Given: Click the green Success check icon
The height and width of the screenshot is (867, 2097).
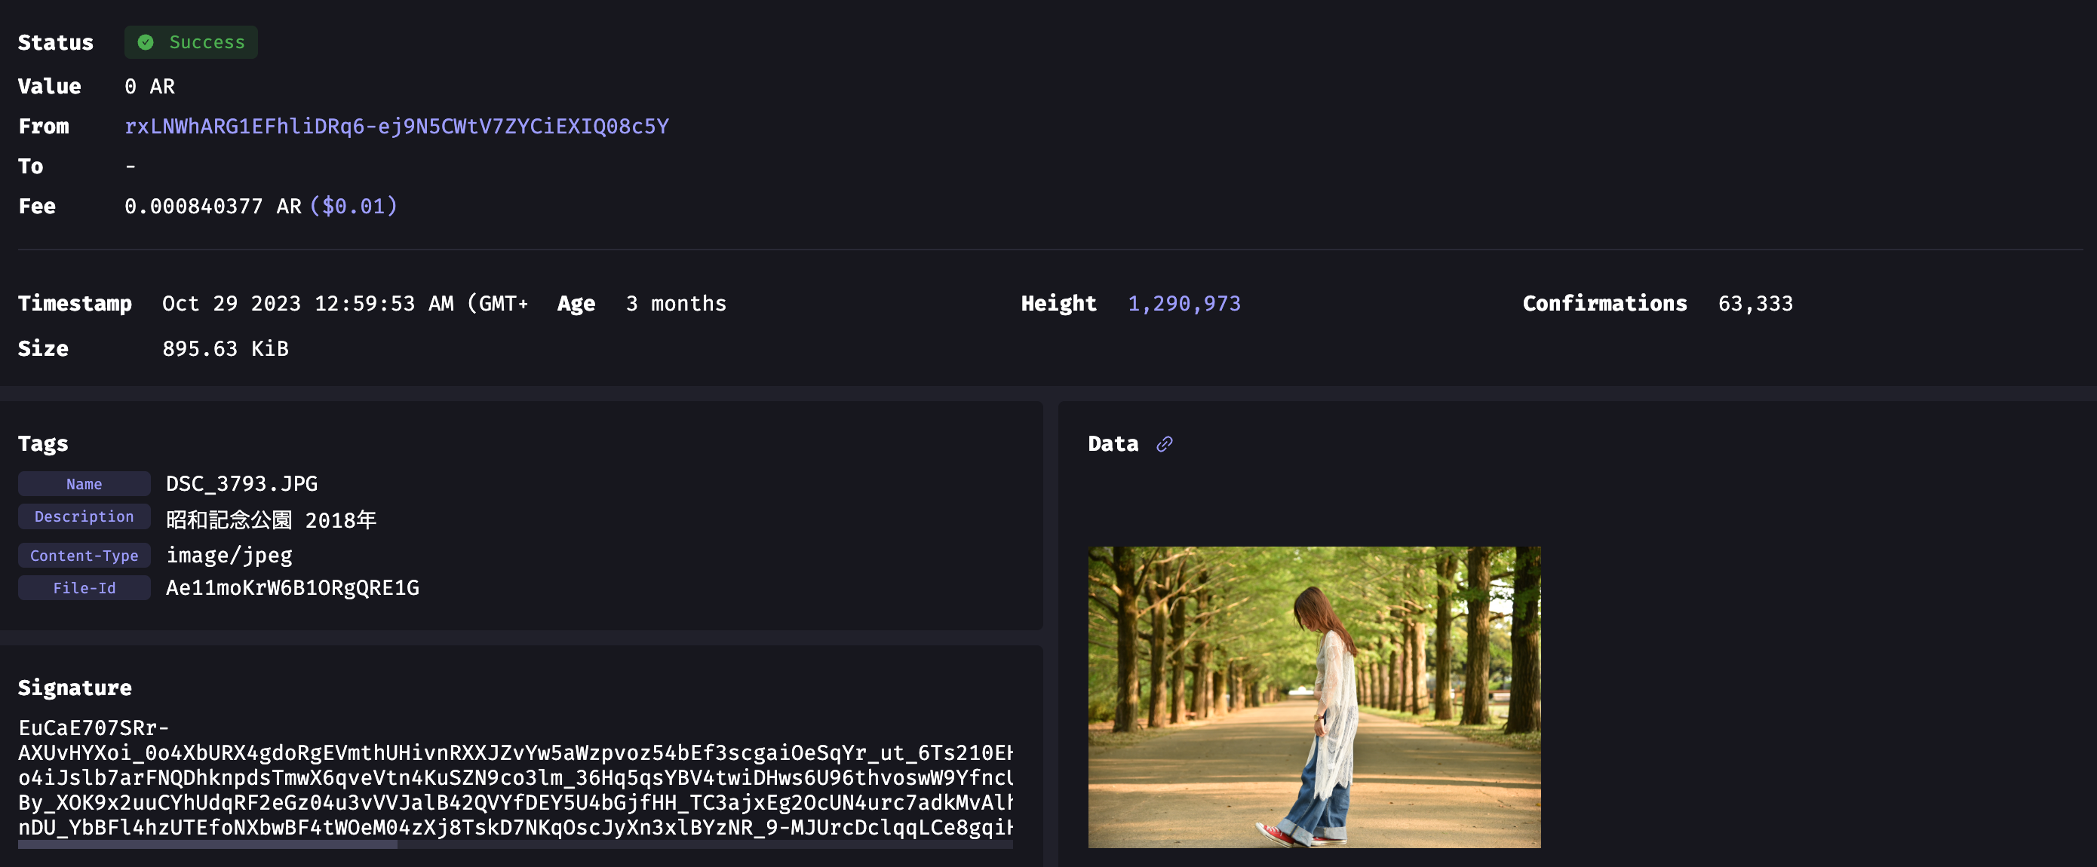Looking at the screenshot, I should coord(146,42).
